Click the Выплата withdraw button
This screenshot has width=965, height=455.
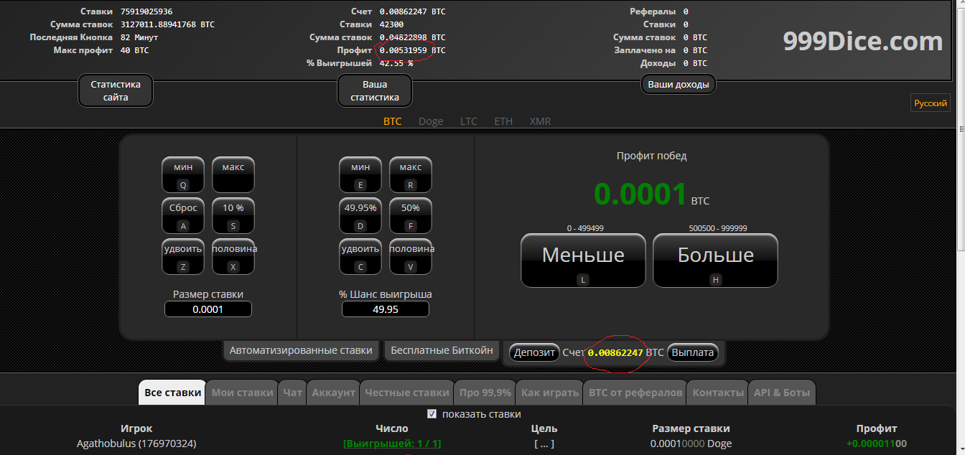pos(693,352)
